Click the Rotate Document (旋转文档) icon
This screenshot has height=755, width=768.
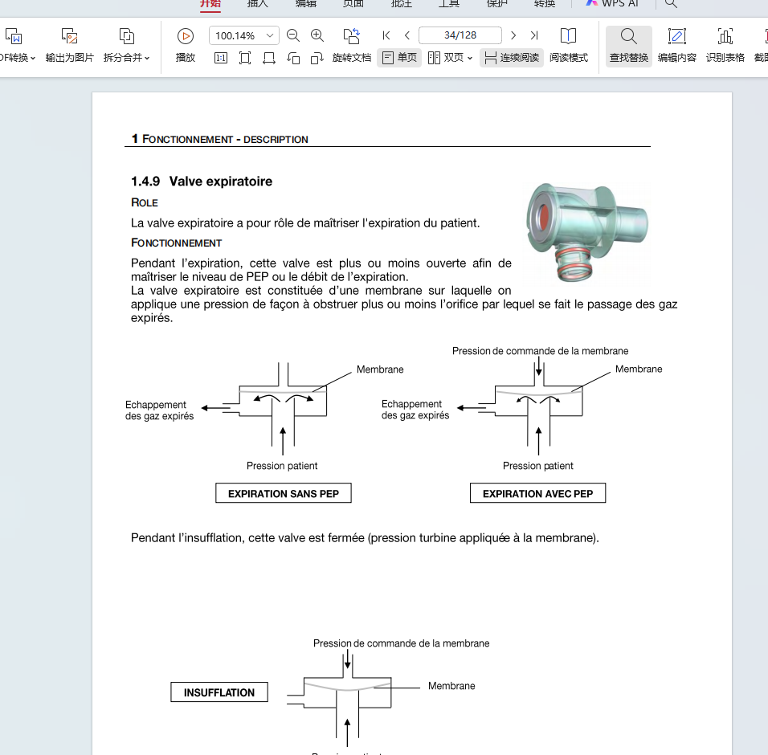[x=352, y=35]
